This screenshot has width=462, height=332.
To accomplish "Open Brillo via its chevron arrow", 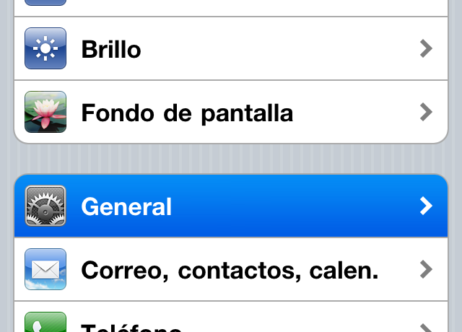I will (x=426, y=49).
